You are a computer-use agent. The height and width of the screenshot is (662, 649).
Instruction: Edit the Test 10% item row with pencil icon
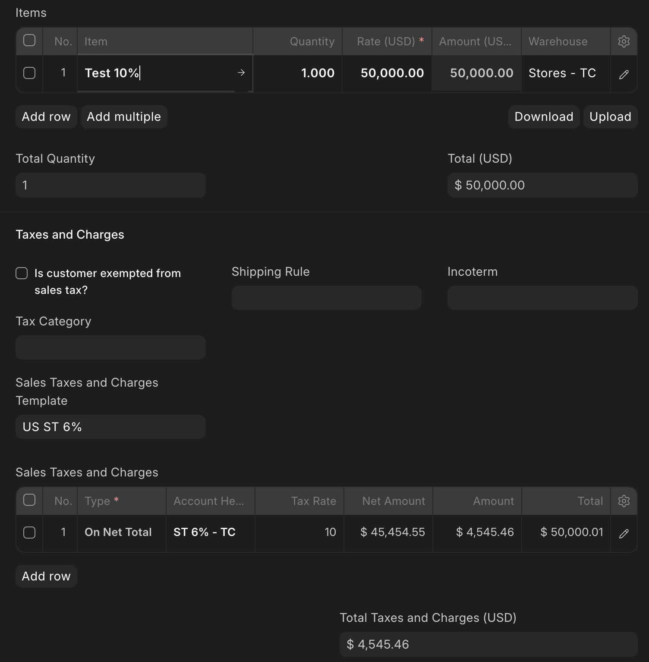[624, 74]
